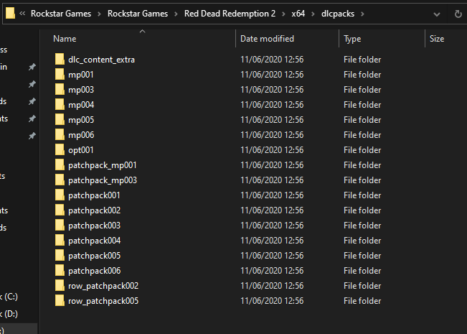Click the dlcpacks breadcrumb
467x334 pixels.
click(x=338, y=14)
